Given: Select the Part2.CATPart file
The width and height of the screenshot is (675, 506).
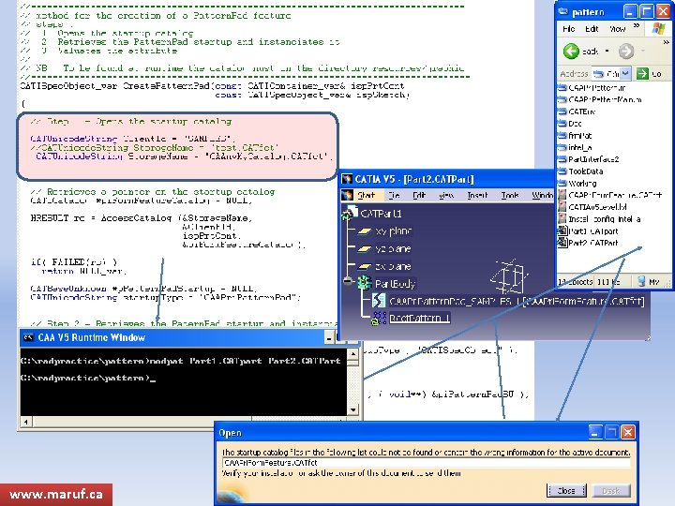Looking at the screenshot, I should [x=588, y=243].
